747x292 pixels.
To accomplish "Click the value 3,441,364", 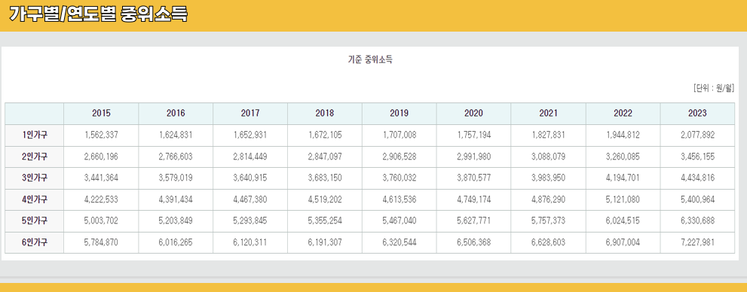I will 102,178.
